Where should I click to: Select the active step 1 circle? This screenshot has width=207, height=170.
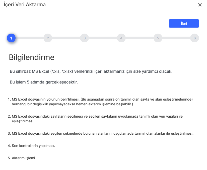pos(11,38)
